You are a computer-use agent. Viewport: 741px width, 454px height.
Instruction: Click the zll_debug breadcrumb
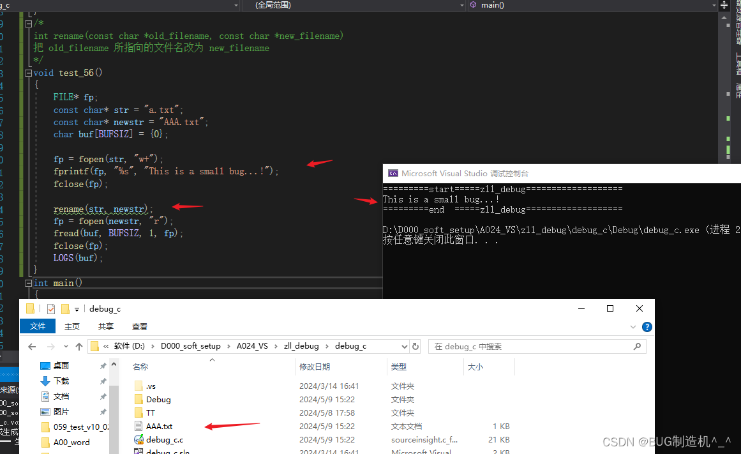click(x=301, y=346)
